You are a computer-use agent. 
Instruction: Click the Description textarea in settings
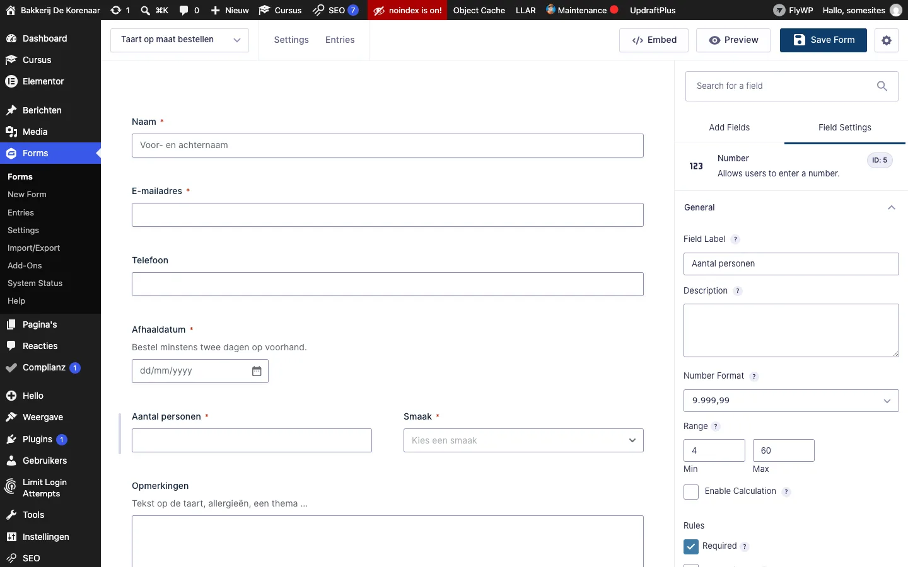pyautogui.click(x=791, y=331)
